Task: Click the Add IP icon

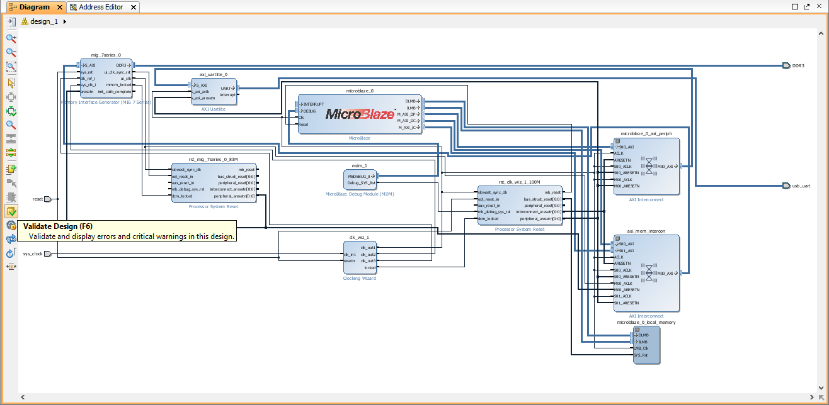Action: 11,169
